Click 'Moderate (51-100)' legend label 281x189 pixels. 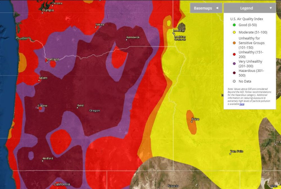pos(253,32)
